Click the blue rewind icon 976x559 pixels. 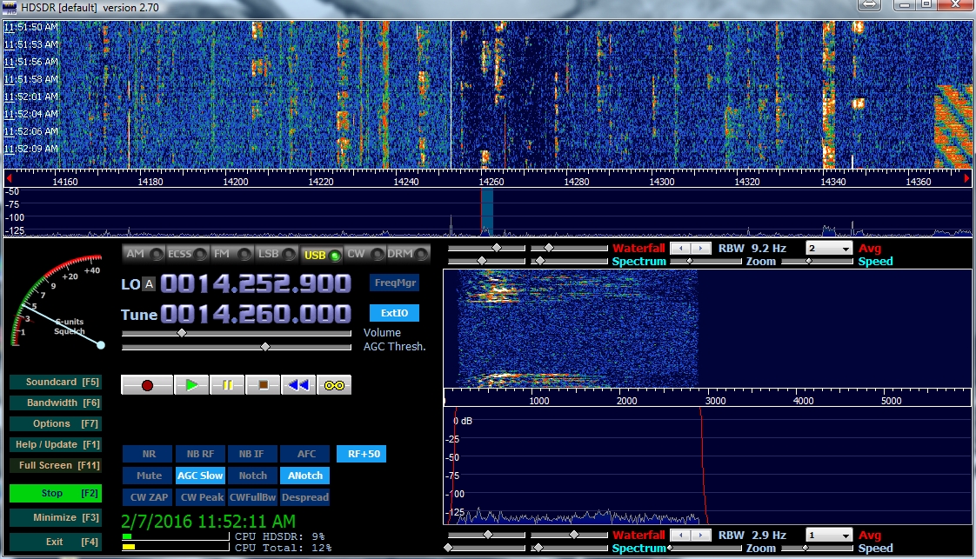[x=299, y=383]
